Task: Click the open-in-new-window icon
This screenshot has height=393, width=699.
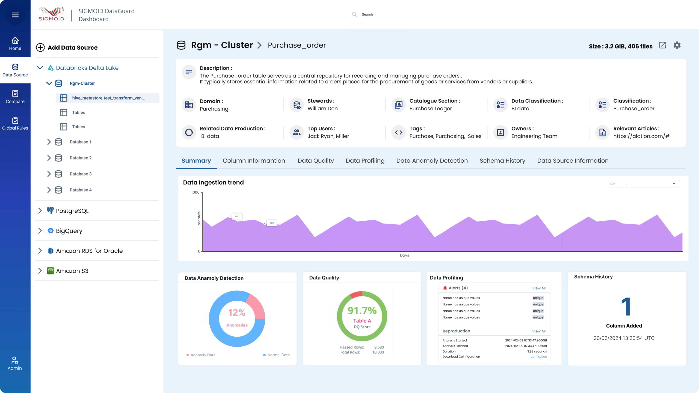Action: tap(662, 45)
